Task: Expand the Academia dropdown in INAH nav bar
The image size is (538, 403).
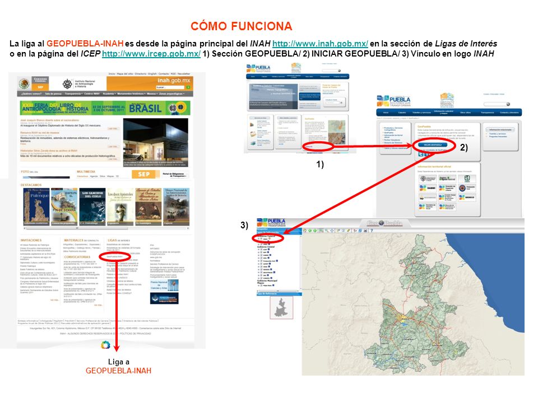Action: click(x=109, y=93)
